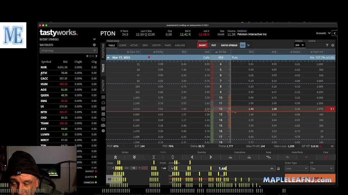Screen dimensions: 348x195
Task: Adjust spread width X icon
Action: 154,157
